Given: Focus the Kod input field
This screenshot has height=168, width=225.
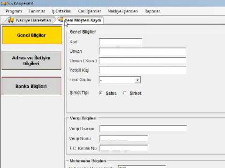Looking at the screenshot, I should pyautogui.click(x=120, y=42).
